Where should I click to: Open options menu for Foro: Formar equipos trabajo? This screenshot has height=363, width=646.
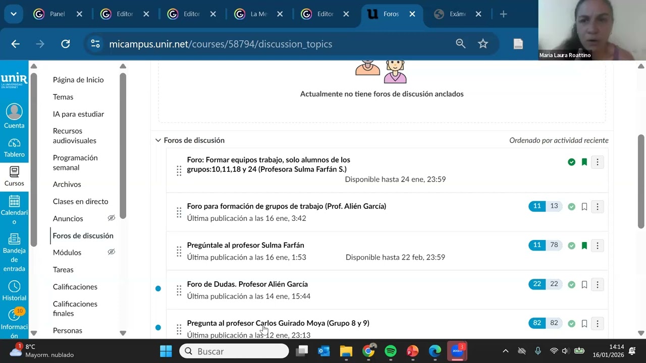(598, 162)
